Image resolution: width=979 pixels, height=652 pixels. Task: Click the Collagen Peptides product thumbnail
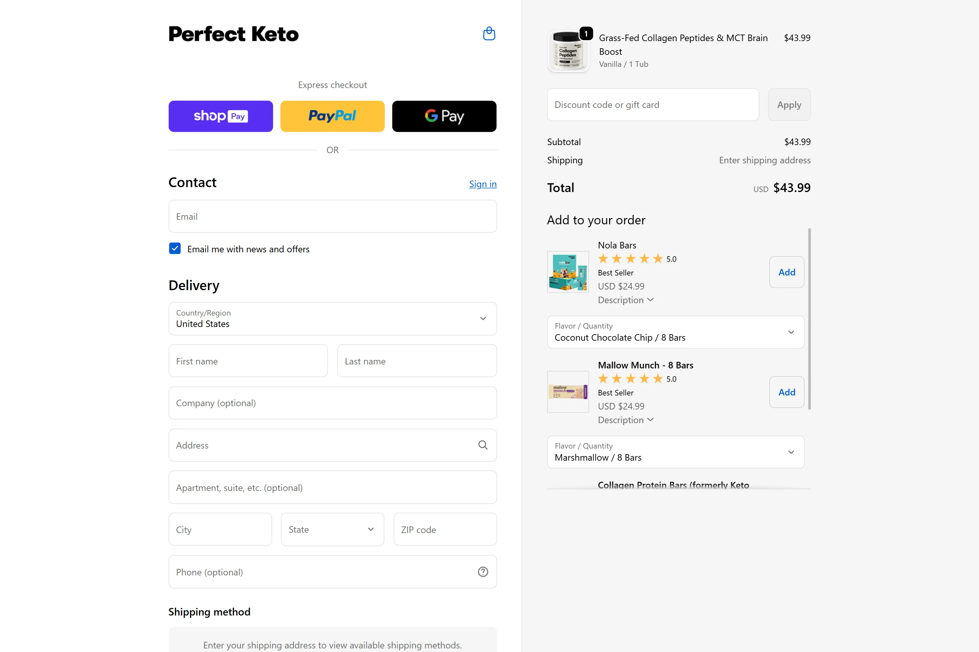click(x=568, y=52)
